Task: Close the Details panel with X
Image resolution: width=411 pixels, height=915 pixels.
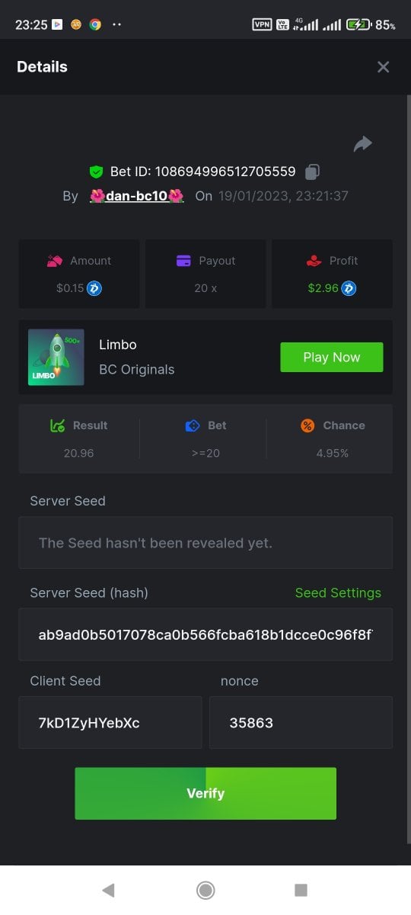Action: pos(383,67)
